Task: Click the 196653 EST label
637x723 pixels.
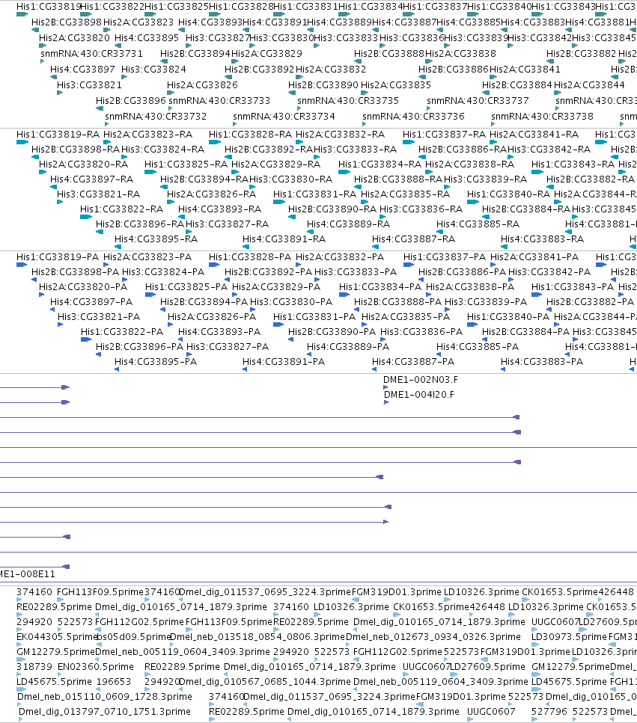Action: point(114,681)
